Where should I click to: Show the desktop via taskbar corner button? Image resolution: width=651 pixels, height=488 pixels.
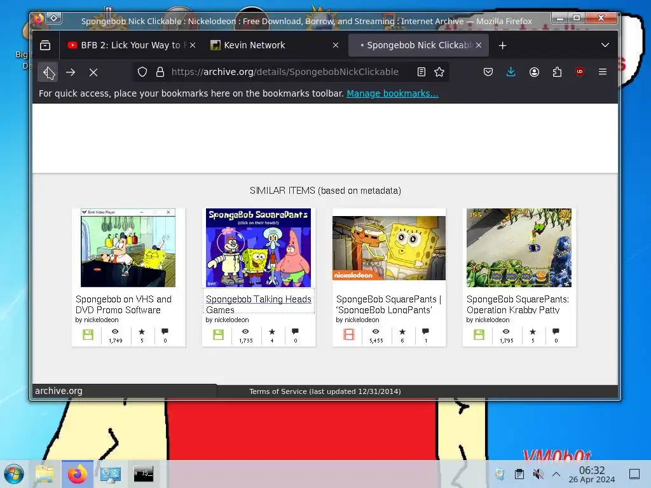click(x=634, y=474)
